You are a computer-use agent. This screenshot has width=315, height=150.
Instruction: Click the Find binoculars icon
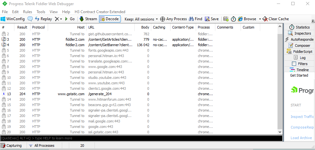point(191,19)
